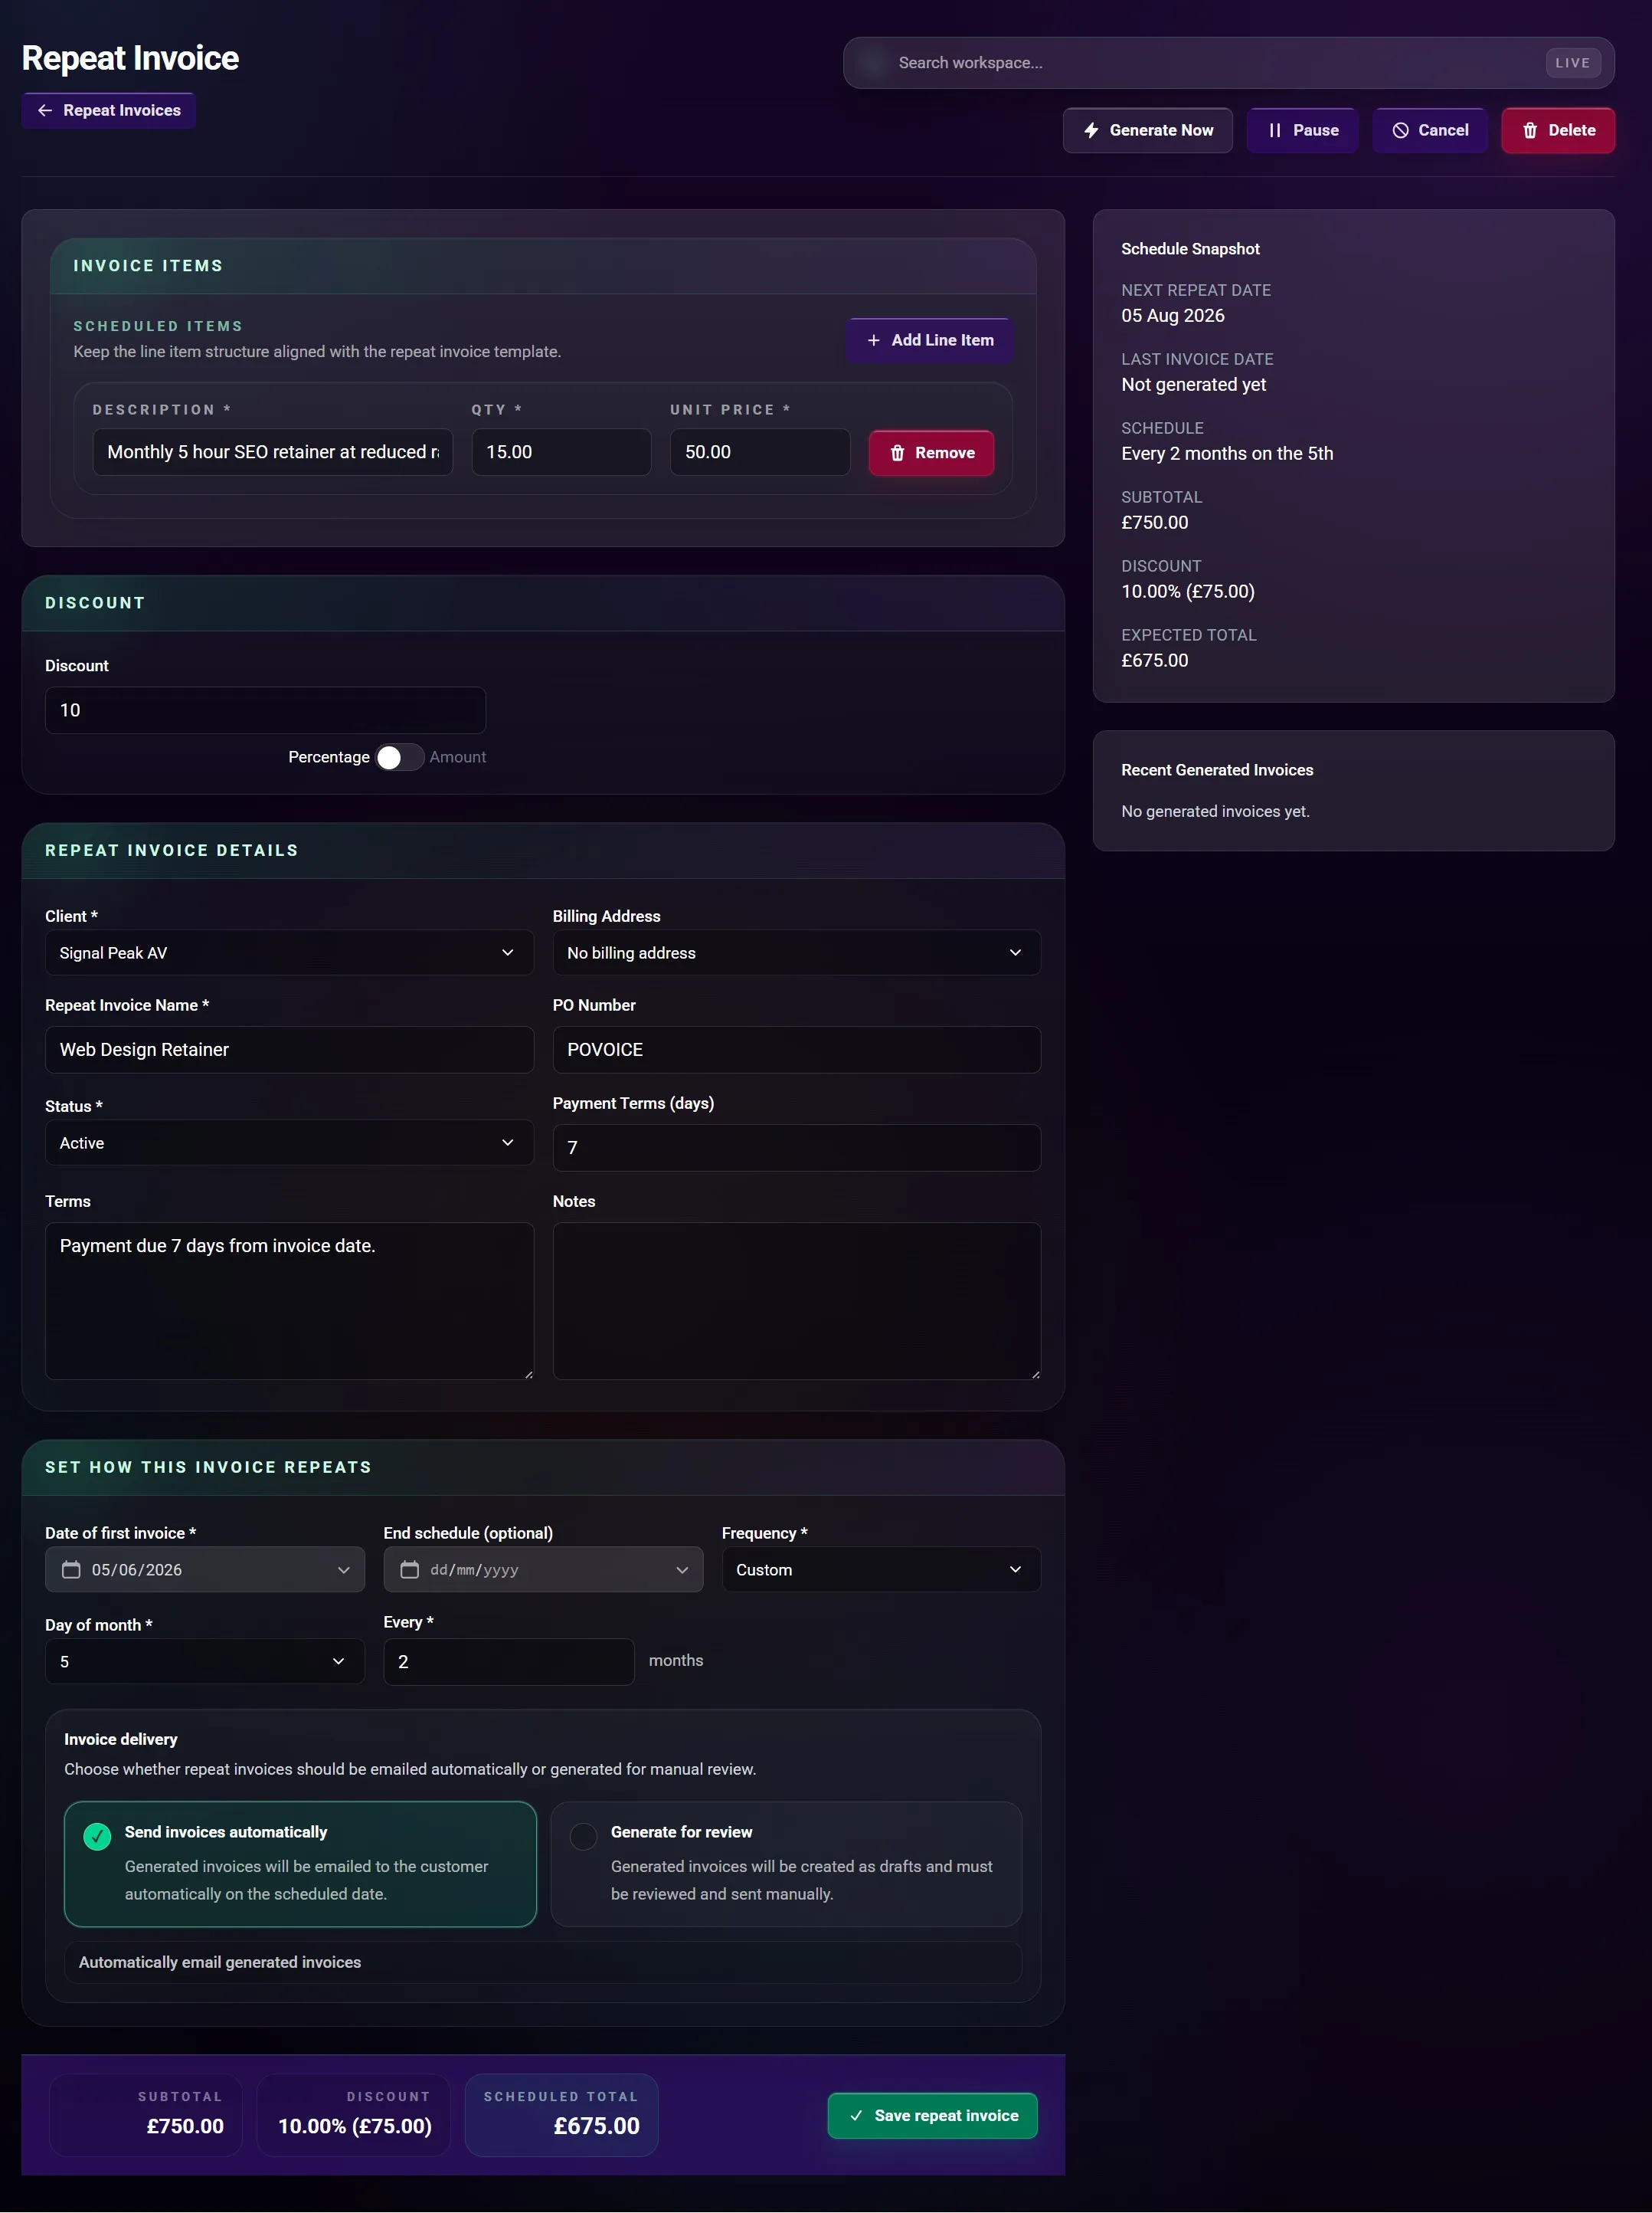Click the Repeat Invoice Name field
The width and height of the screenshot is (1652, 2213).
pyautogui.click(x=289, y=1050)
